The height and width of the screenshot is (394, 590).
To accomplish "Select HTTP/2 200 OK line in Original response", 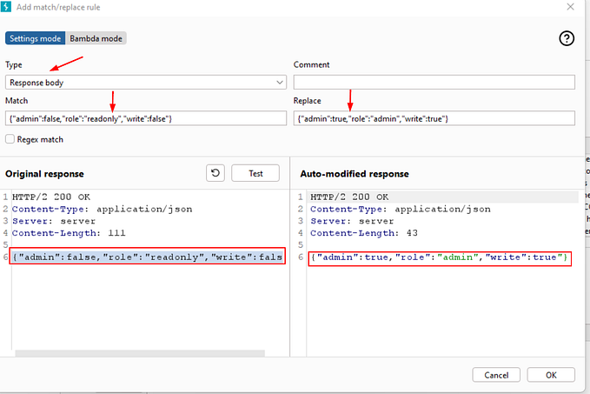I will [x=51, y=197].
